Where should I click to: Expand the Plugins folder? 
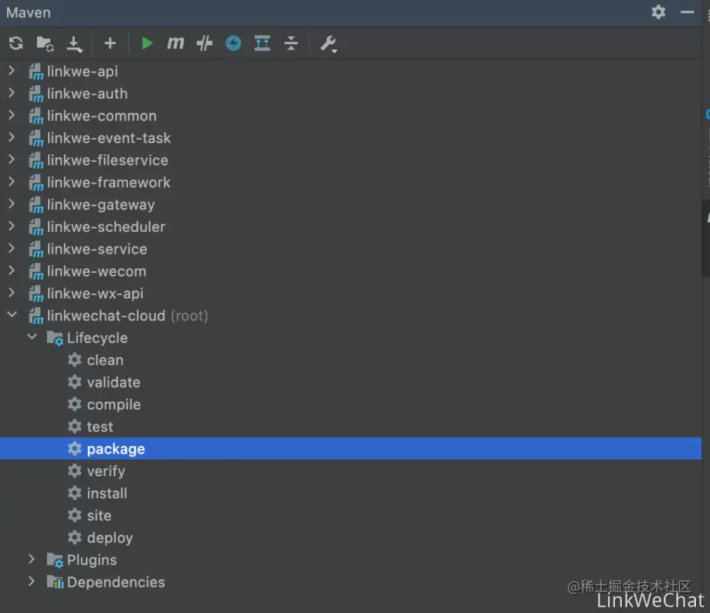(32, 559)
